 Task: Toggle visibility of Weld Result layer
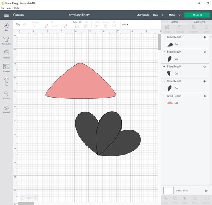point(205,96)
